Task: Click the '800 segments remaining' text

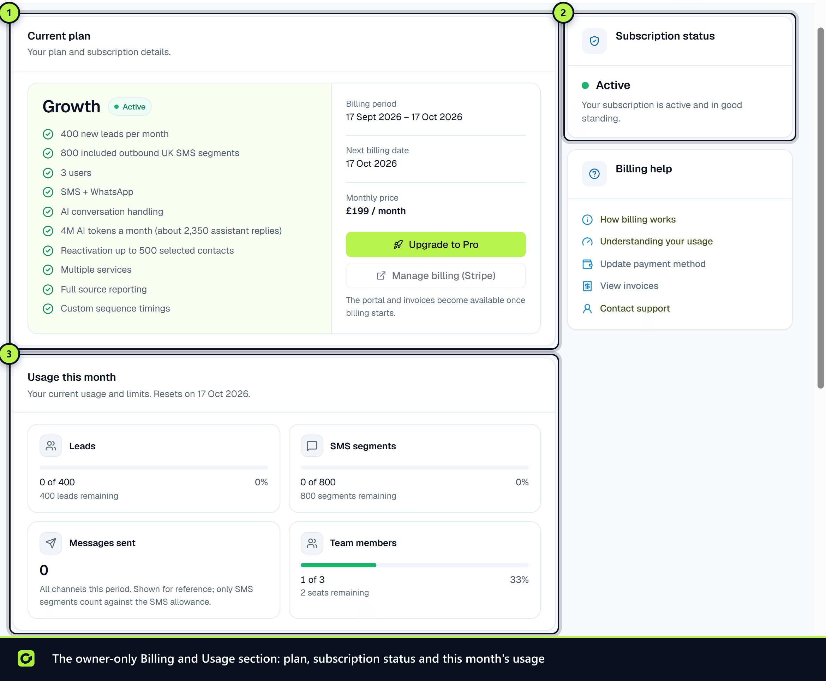Action: click(348, 496)
